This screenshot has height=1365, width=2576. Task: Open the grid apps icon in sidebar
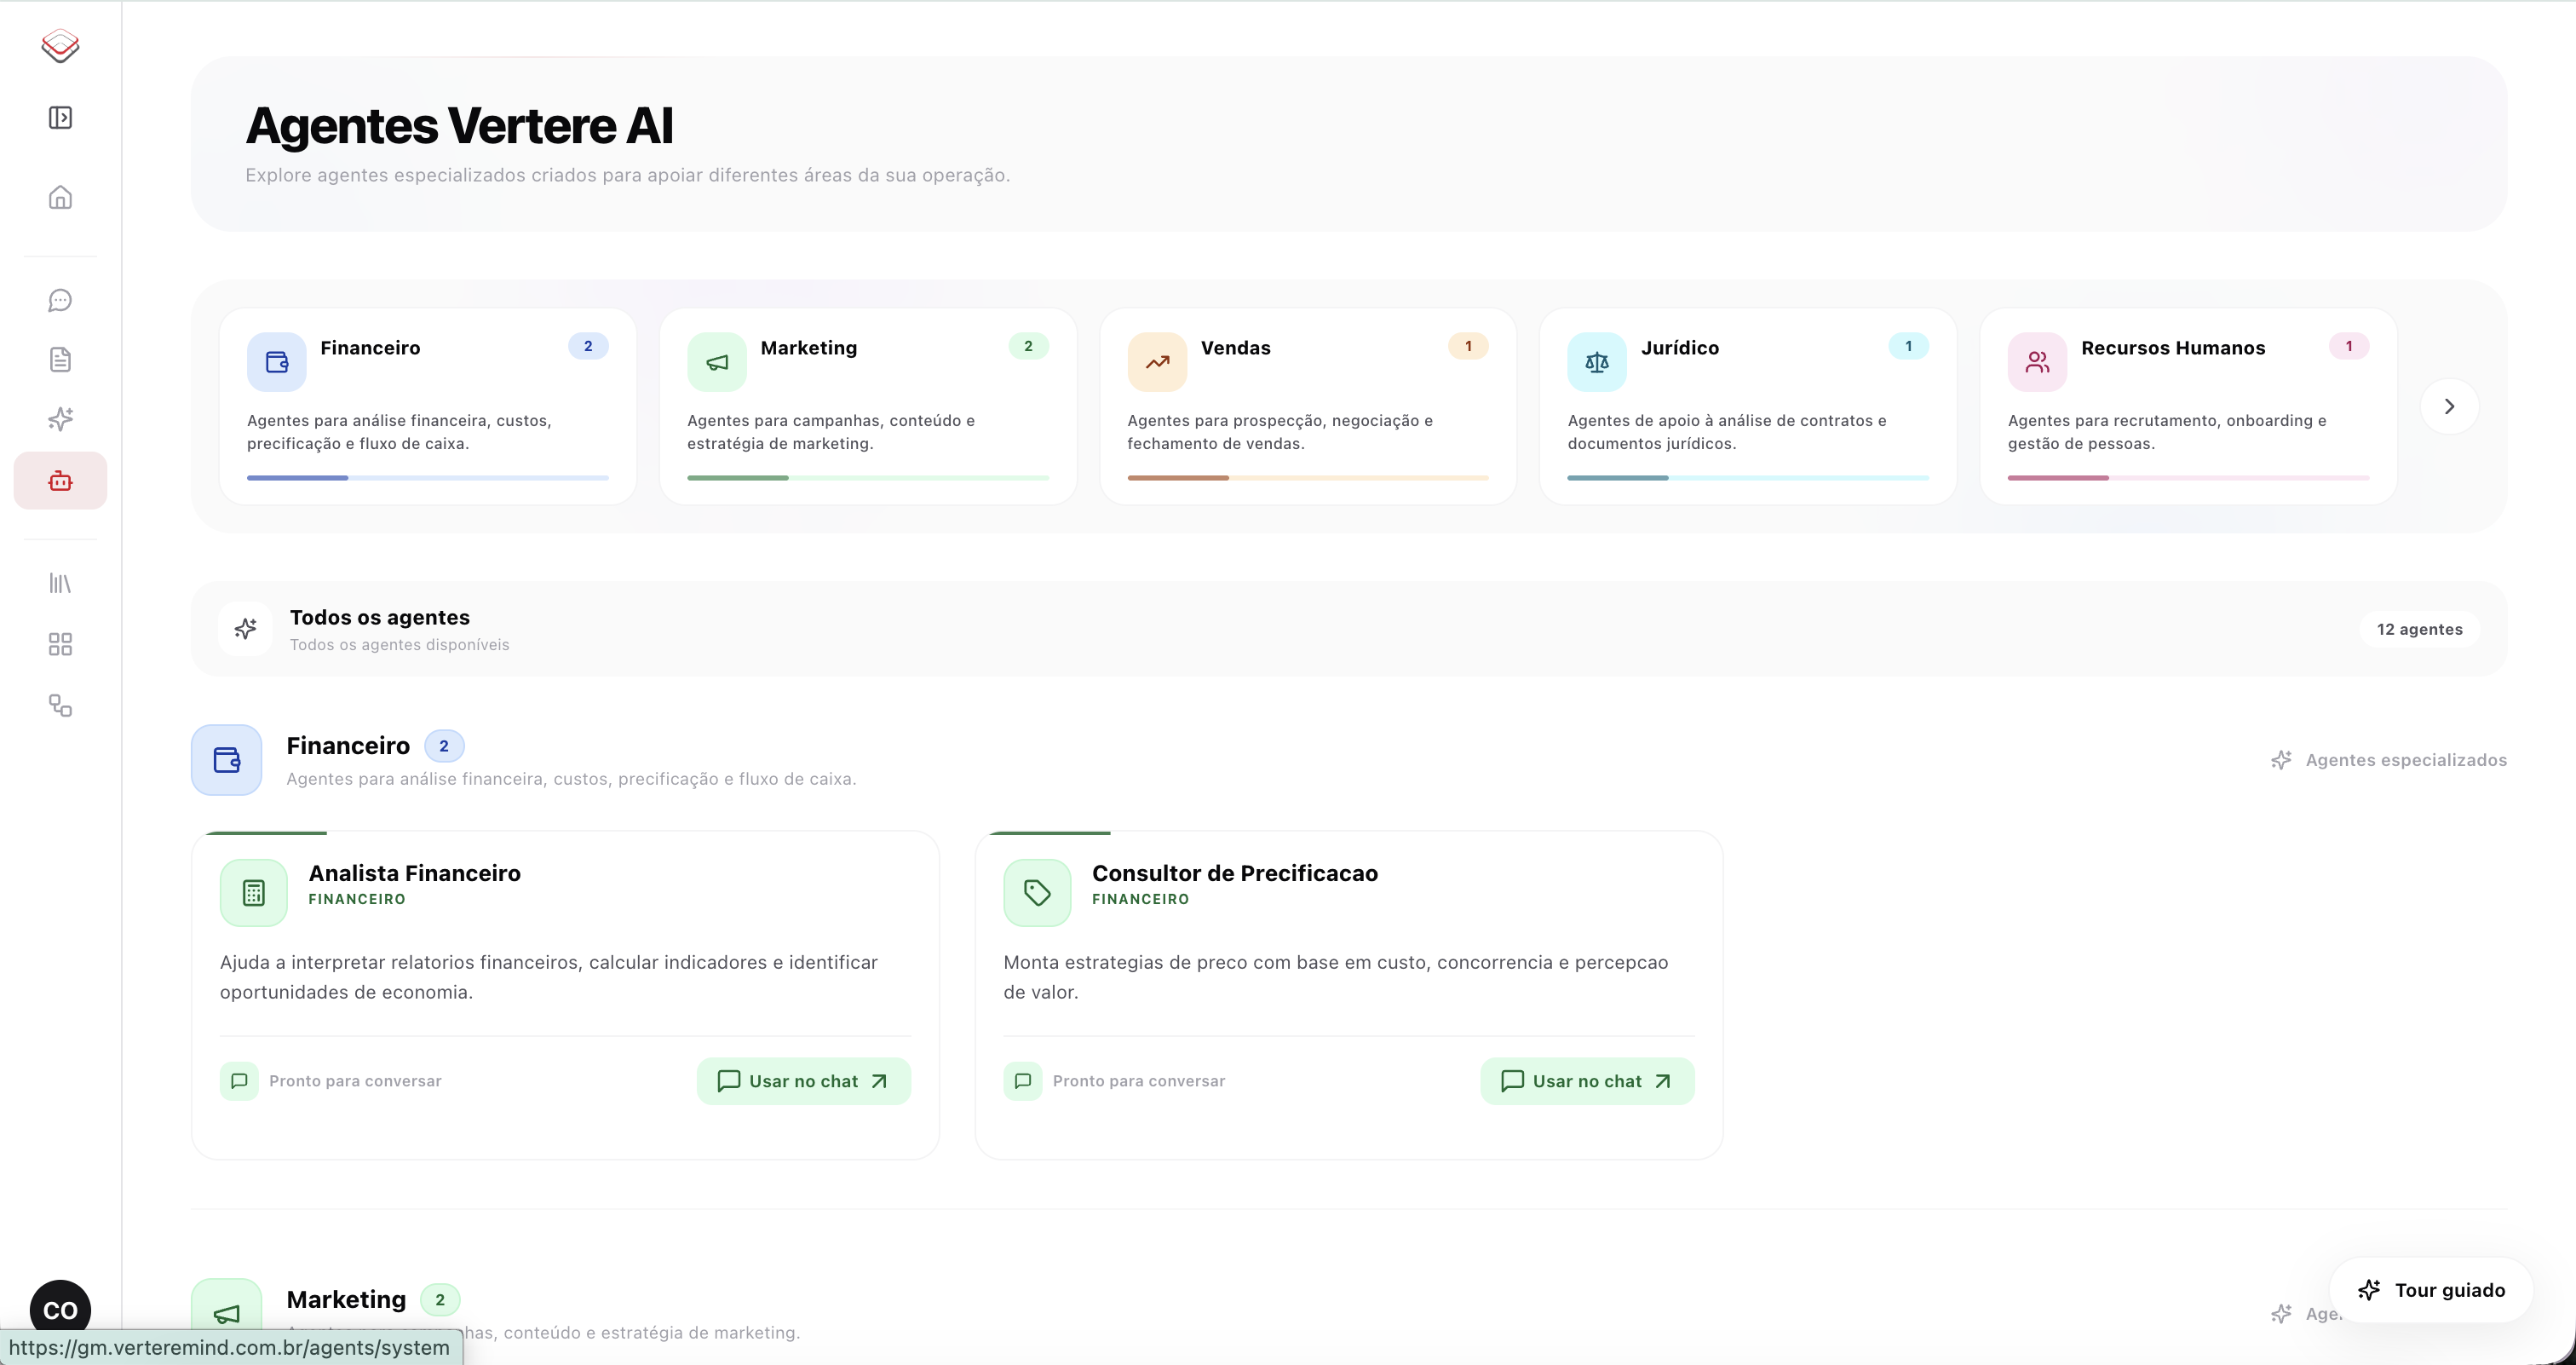point(60,644)
